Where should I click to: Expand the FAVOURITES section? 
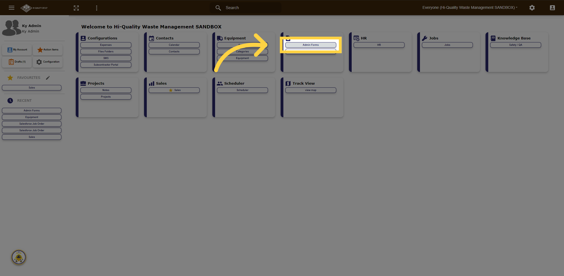tap(28, 78)
